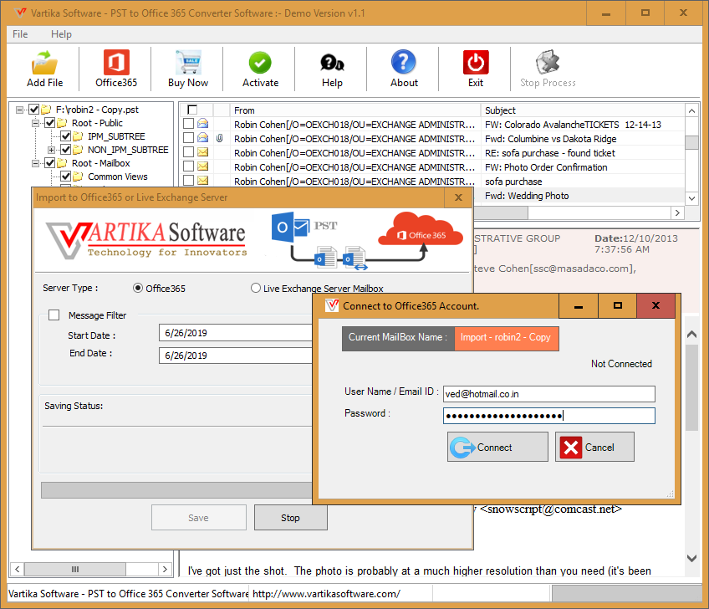The image size is (709, 609).
Task: Uncheck the NON_IPM_SUBTREE checkbox
Action: (x=65, y=149)
